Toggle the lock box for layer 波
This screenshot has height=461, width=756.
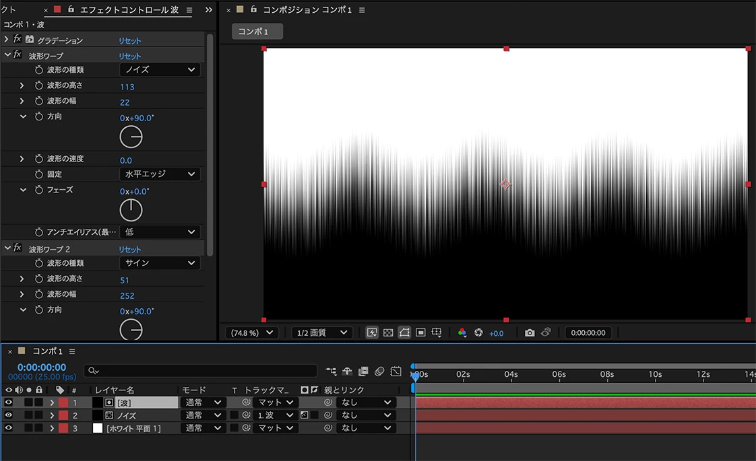(38, 402)
